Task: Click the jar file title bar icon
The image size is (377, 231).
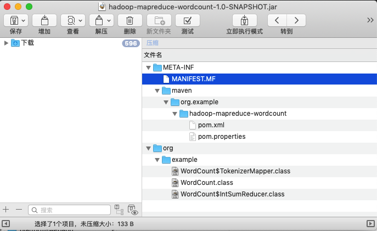Action: point(102,7)
